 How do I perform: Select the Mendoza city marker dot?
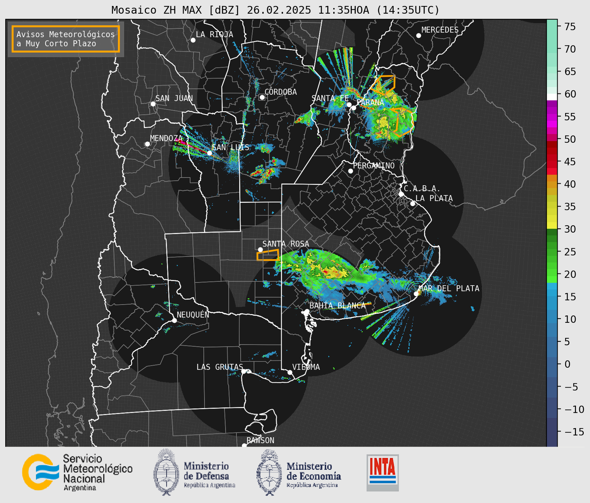coord(147,144)
